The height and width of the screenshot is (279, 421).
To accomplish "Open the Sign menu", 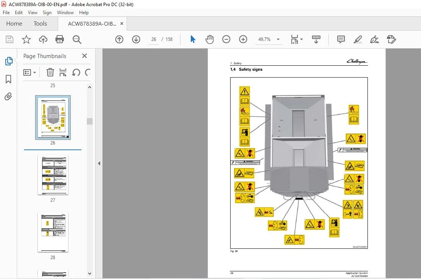I will click(x=47, y=13).
